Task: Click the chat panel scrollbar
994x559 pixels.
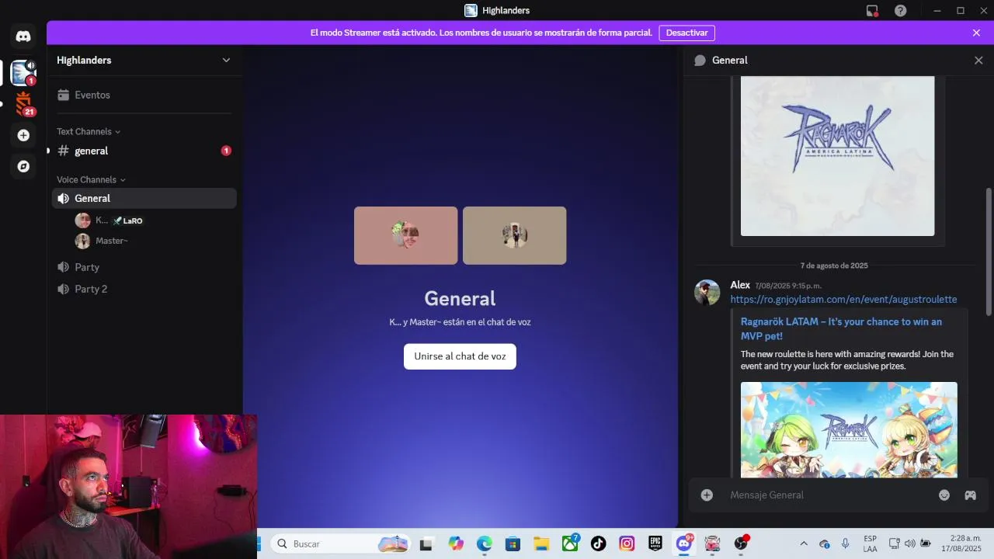Action: [988, 251]
